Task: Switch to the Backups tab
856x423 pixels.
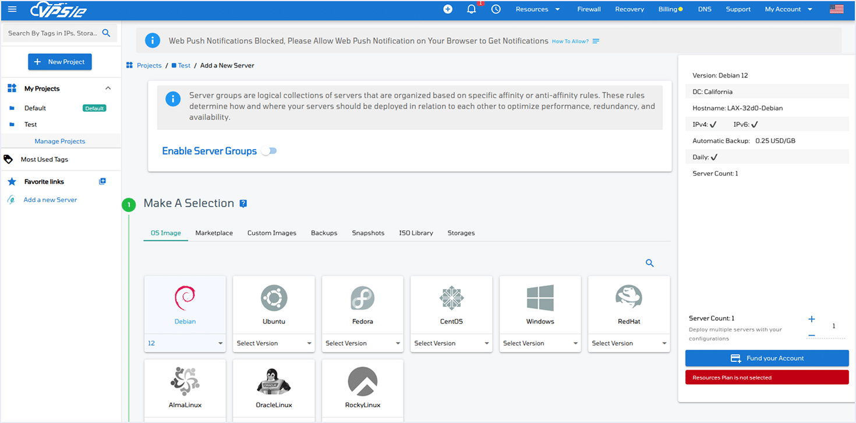Action: coord(324,233)
